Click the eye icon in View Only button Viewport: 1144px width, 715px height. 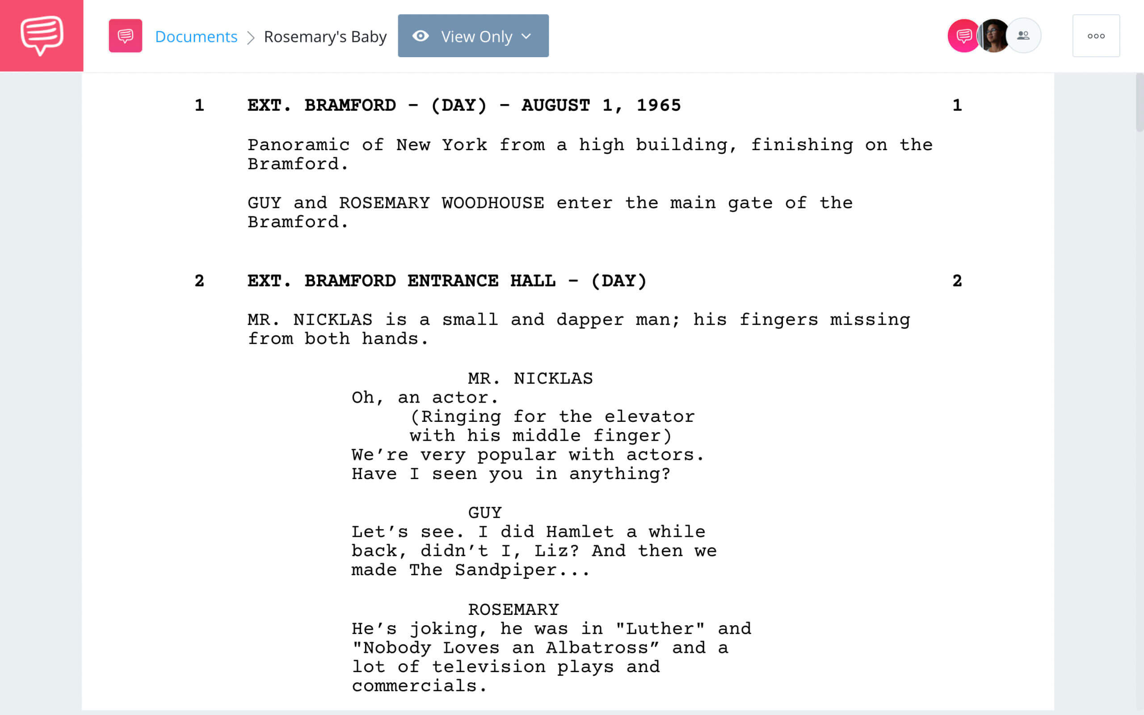(421, 36)
